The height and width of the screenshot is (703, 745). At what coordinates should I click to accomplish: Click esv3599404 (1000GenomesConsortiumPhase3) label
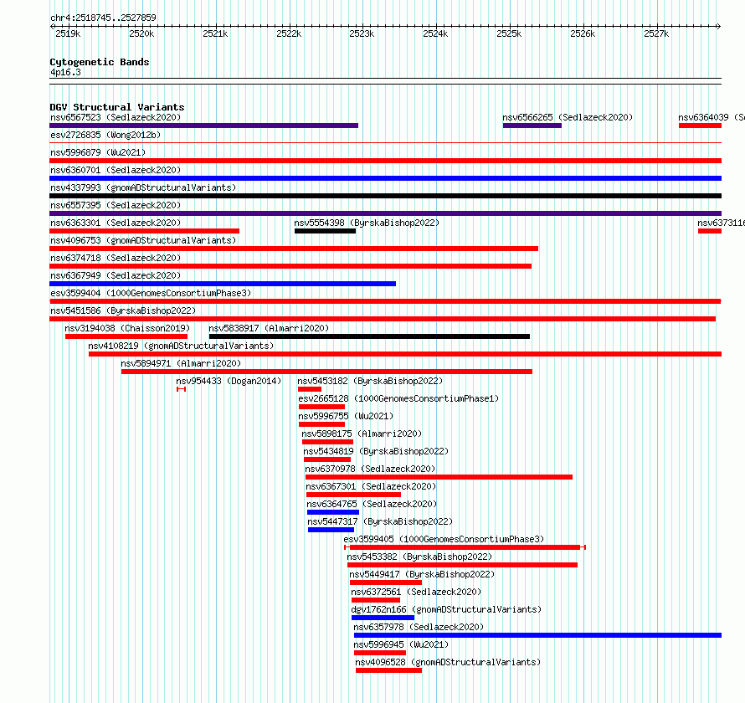151,293
